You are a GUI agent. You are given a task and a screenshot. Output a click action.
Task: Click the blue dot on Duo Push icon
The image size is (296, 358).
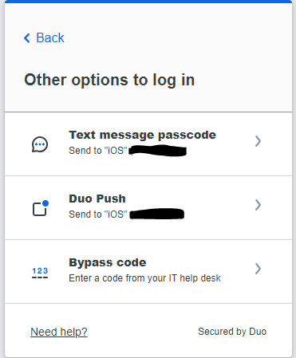click(x=45, y=203)
